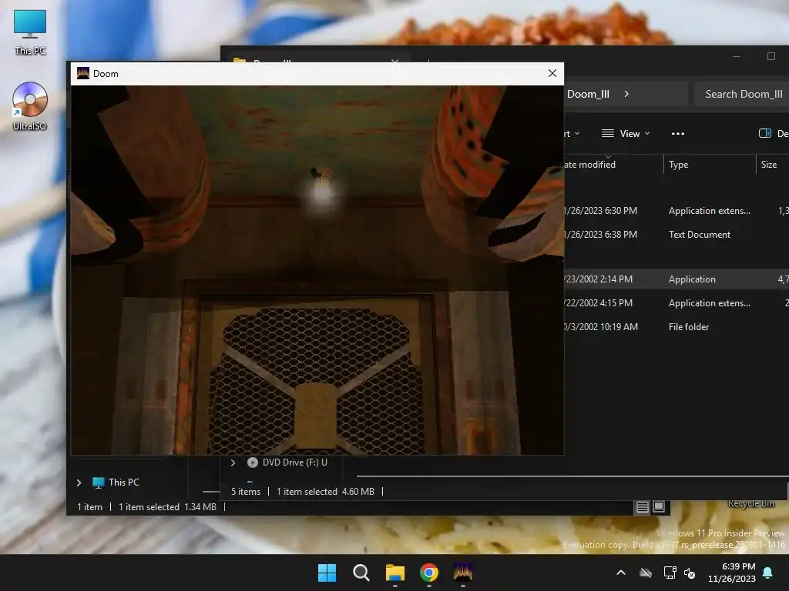Screen dimensions: 789x591
Task: Expand the DVD Drive (F:) tree node
Action: pos(233,462)
